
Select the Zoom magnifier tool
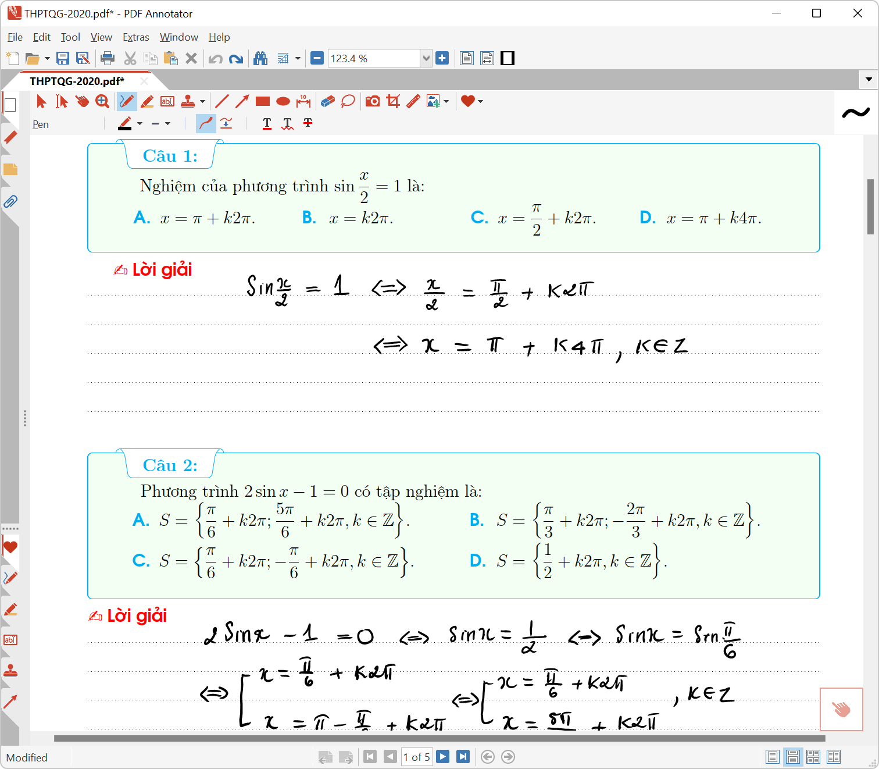[x=102, y=101]
